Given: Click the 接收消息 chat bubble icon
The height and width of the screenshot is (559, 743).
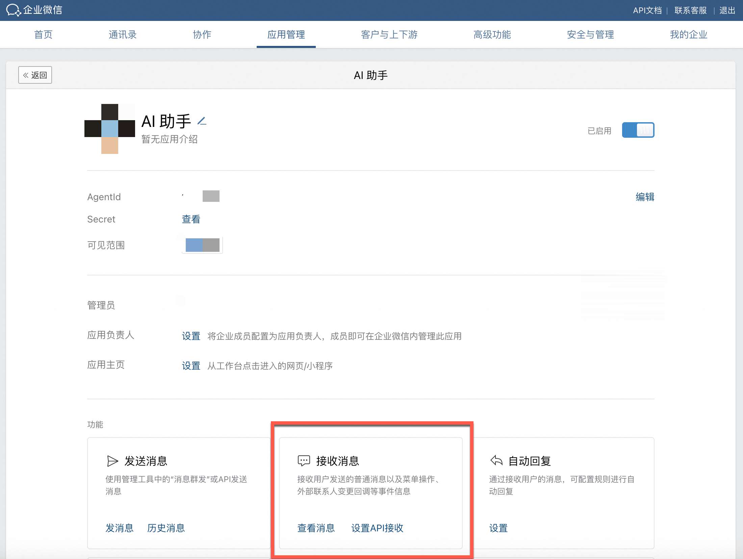Looking at the screenshot, I should [304, 461].
